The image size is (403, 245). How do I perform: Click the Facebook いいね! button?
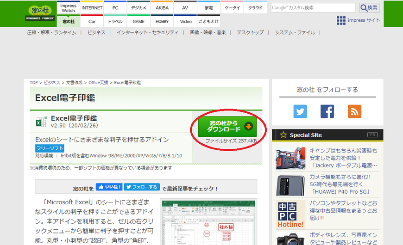(109, 187)
